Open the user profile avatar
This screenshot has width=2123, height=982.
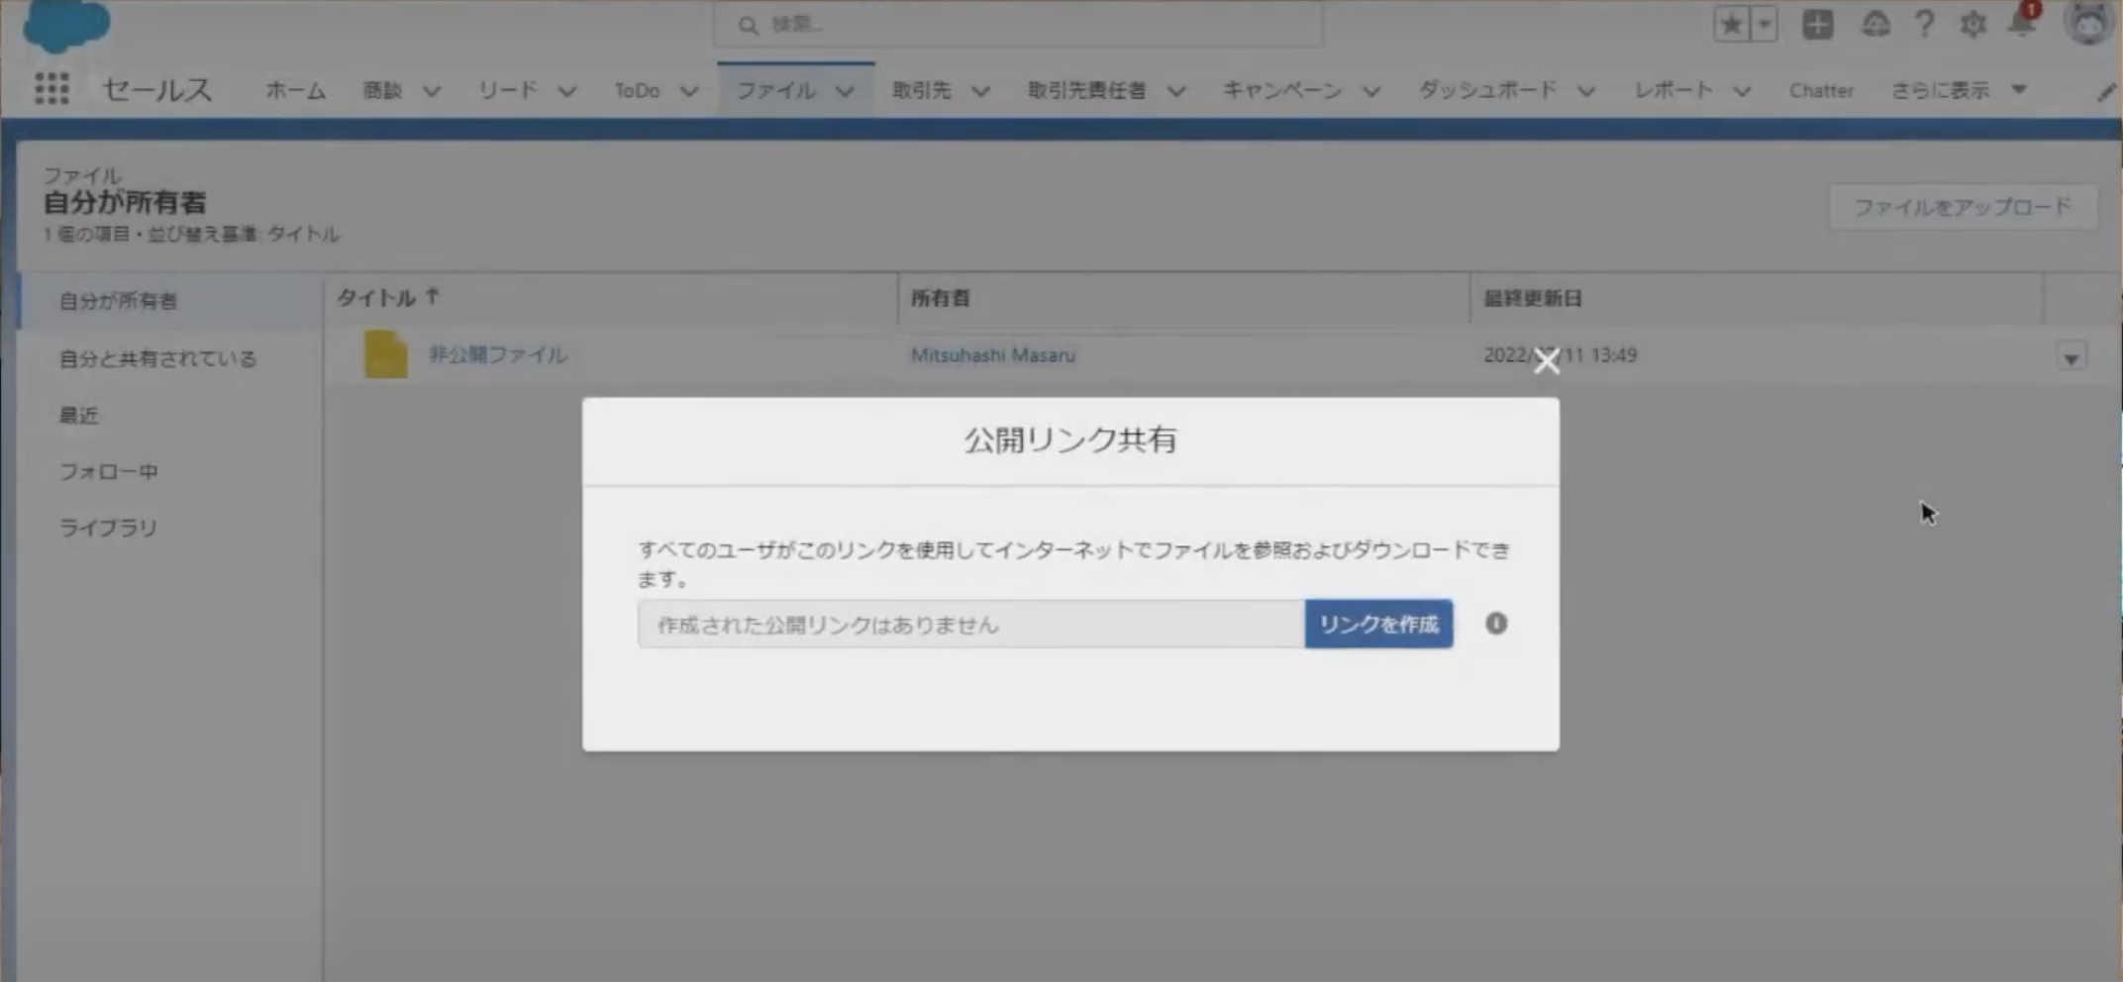click(x=2089, y=23)
